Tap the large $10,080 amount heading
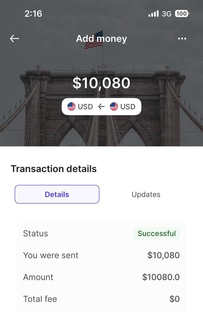 [x=101, y=83]
